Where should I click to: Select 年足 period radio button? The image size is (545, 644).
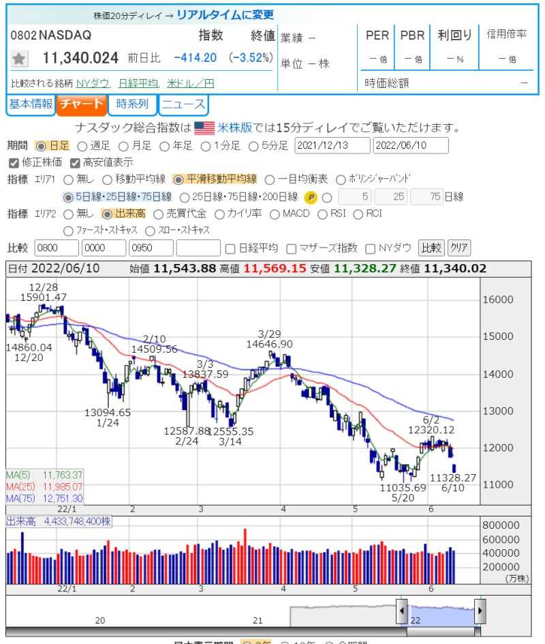164,146
